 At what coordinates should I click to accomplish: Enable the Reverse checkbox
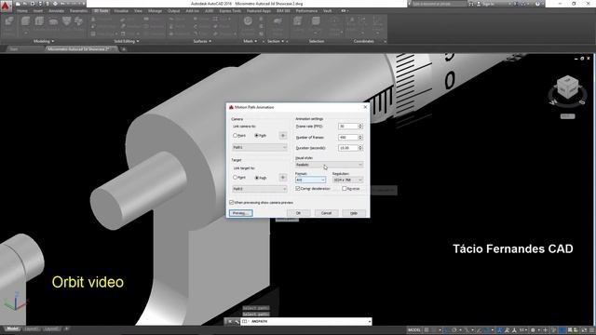coord(345,188)
